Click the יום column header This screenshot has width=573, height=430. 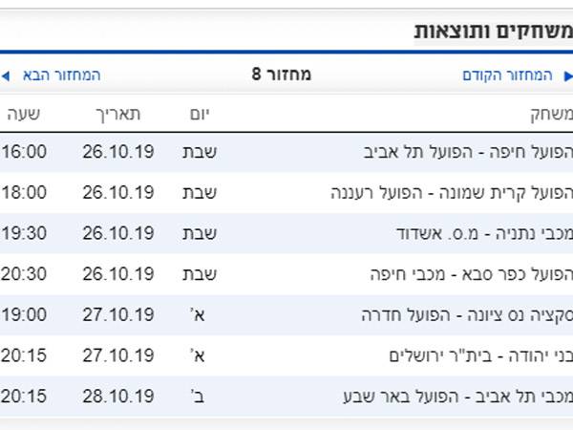point(200,114)
